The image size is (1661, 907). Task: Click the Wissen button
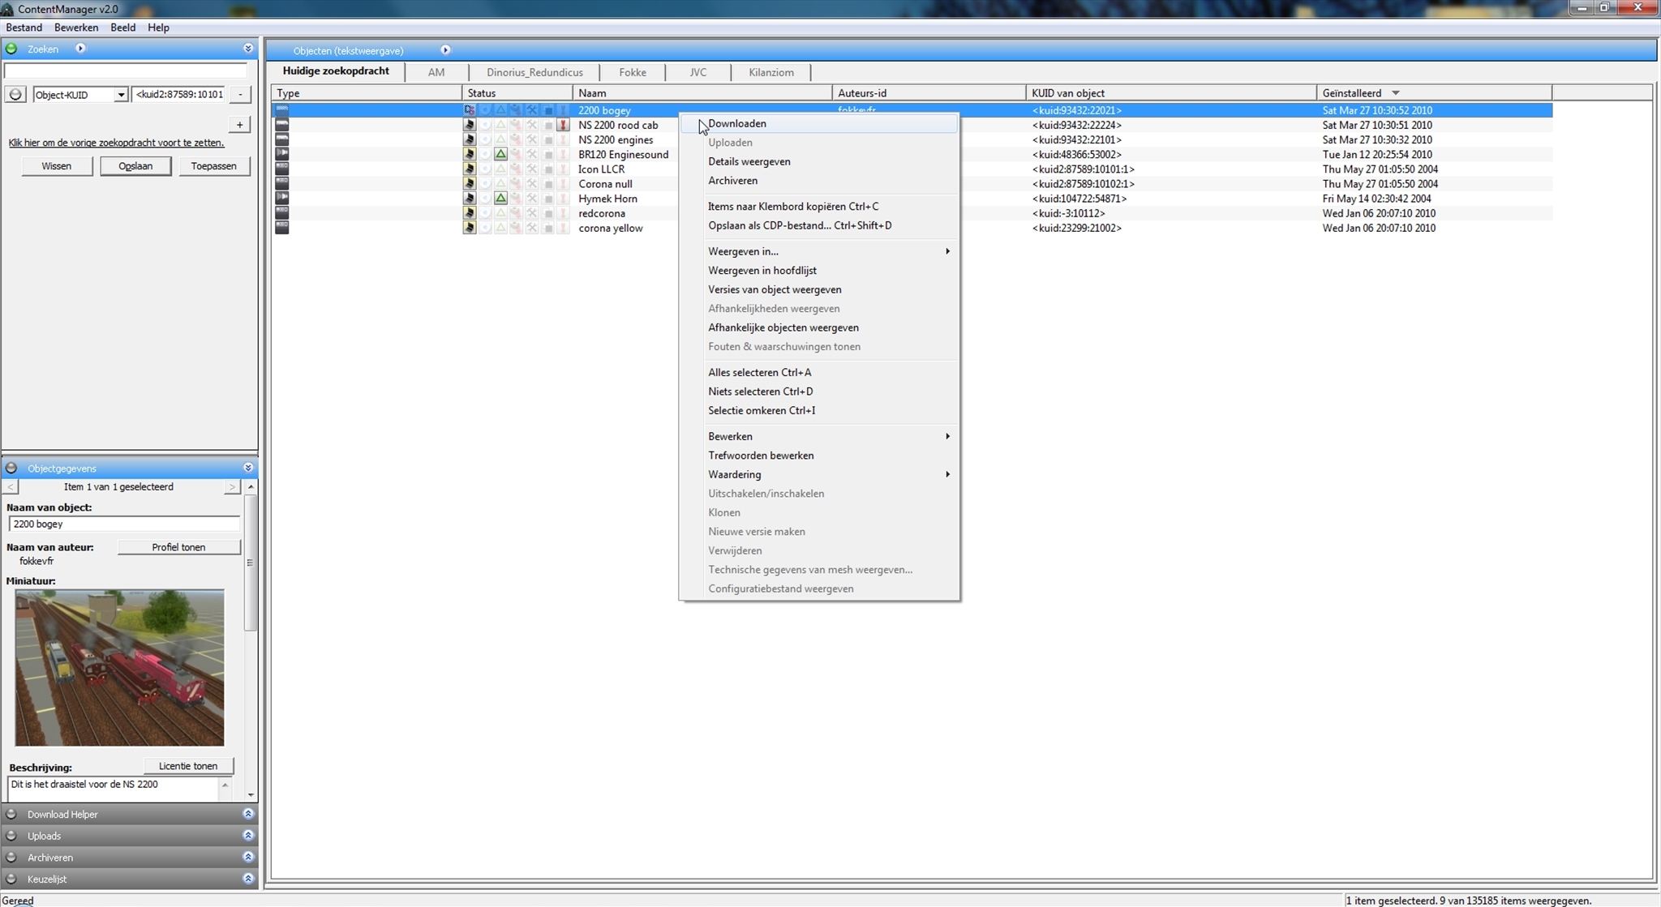click(57, 166)
